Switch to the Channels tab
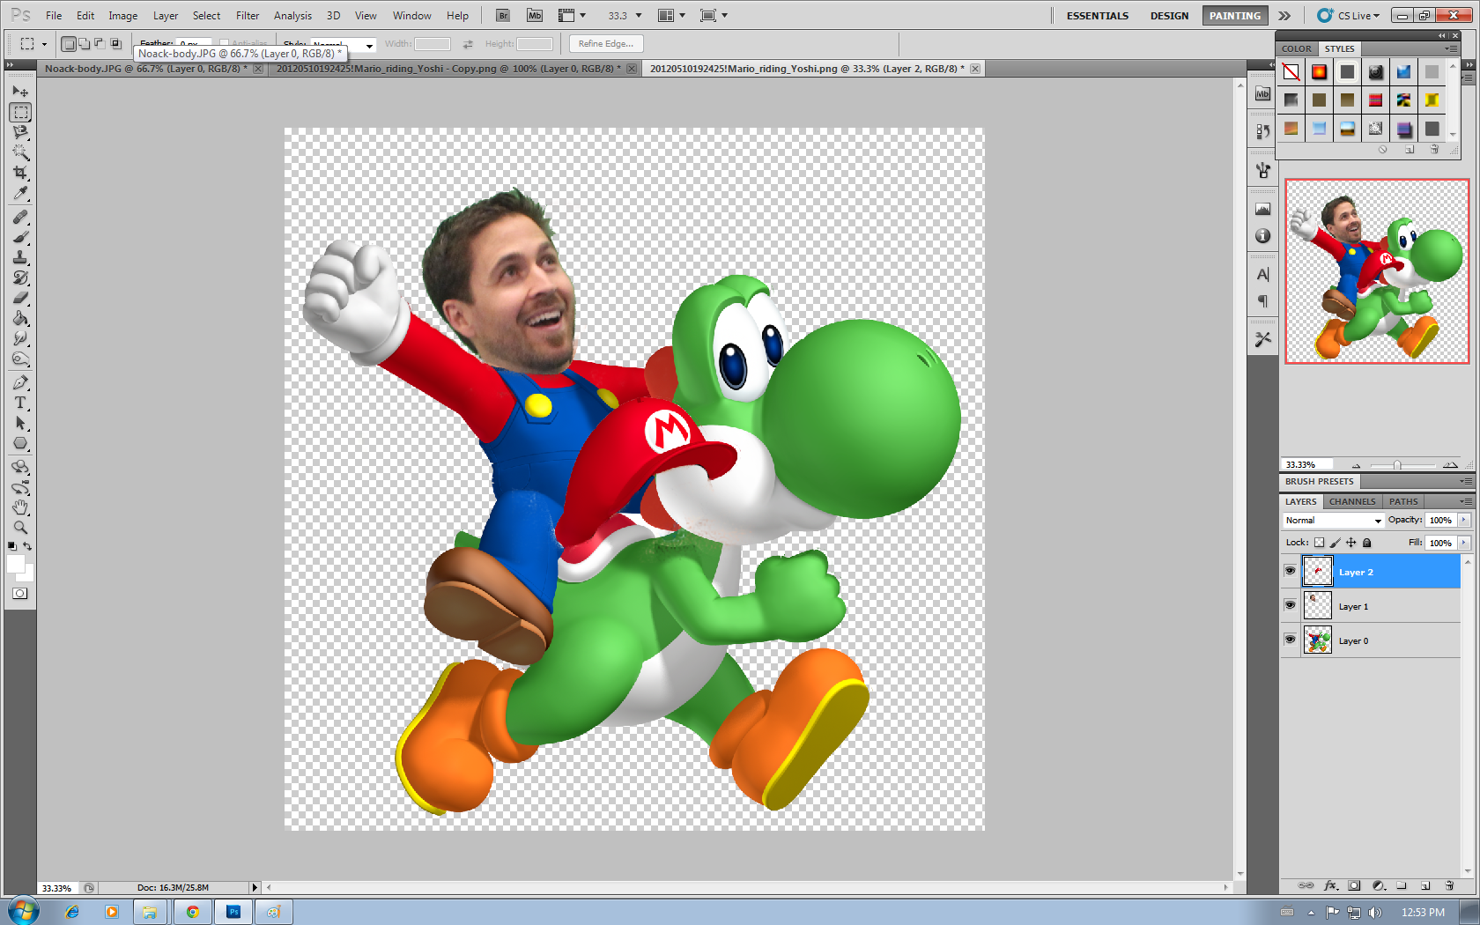The width and height of the screenshot is (1480, 925). (1352, 501)
